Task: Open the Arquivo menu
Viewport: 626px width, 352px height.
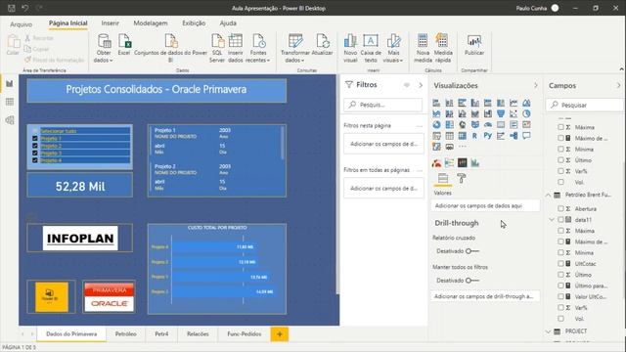Action: pyautogui.click(x=22, y=23)
